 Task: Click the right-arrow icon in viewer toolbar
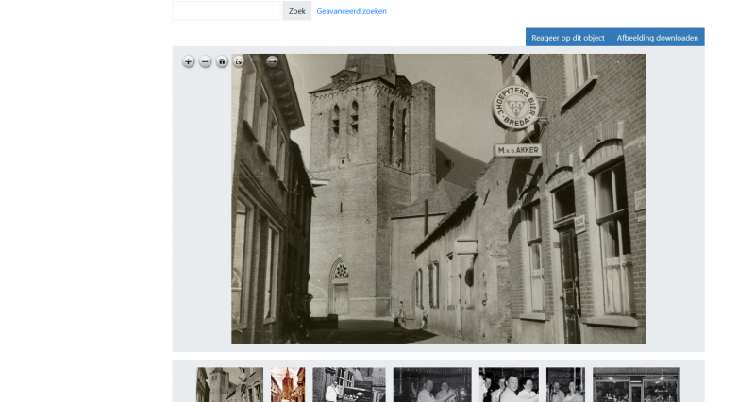[272, 61]
